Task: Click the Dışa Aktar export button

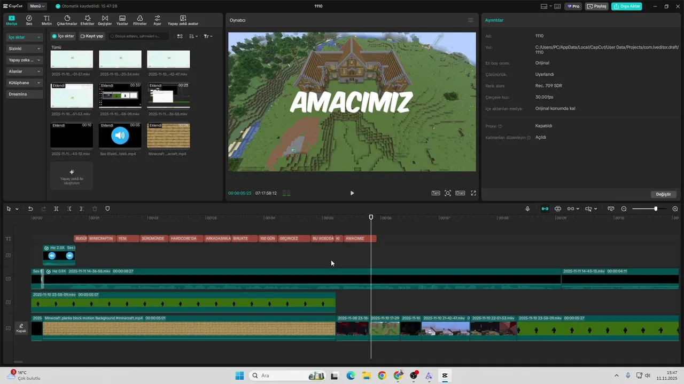Action: [627, 6]
